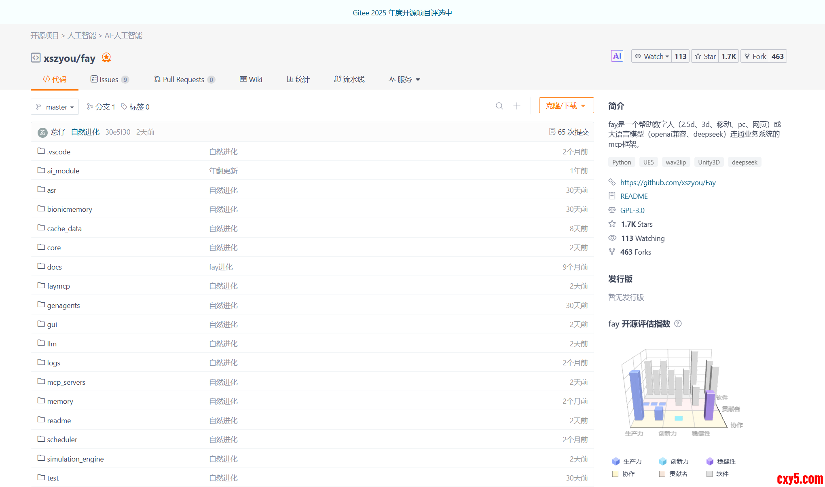Viewport: 825px width, 487px height.
Task: Open the master branch dropdown
Action: 55,107
